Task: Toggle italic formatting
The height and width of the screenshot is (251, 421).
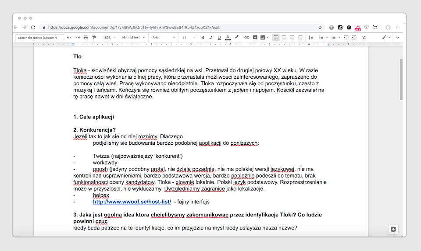Action: (x=211, y=38)
